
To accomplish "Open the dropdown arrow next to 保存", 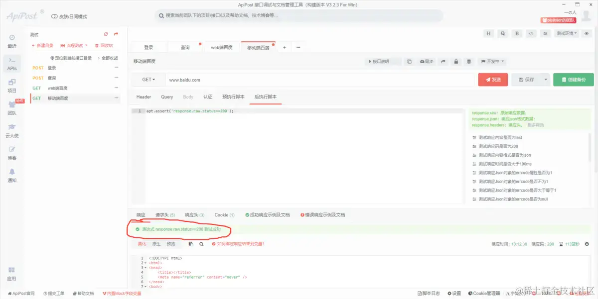I will coord(546,80).
